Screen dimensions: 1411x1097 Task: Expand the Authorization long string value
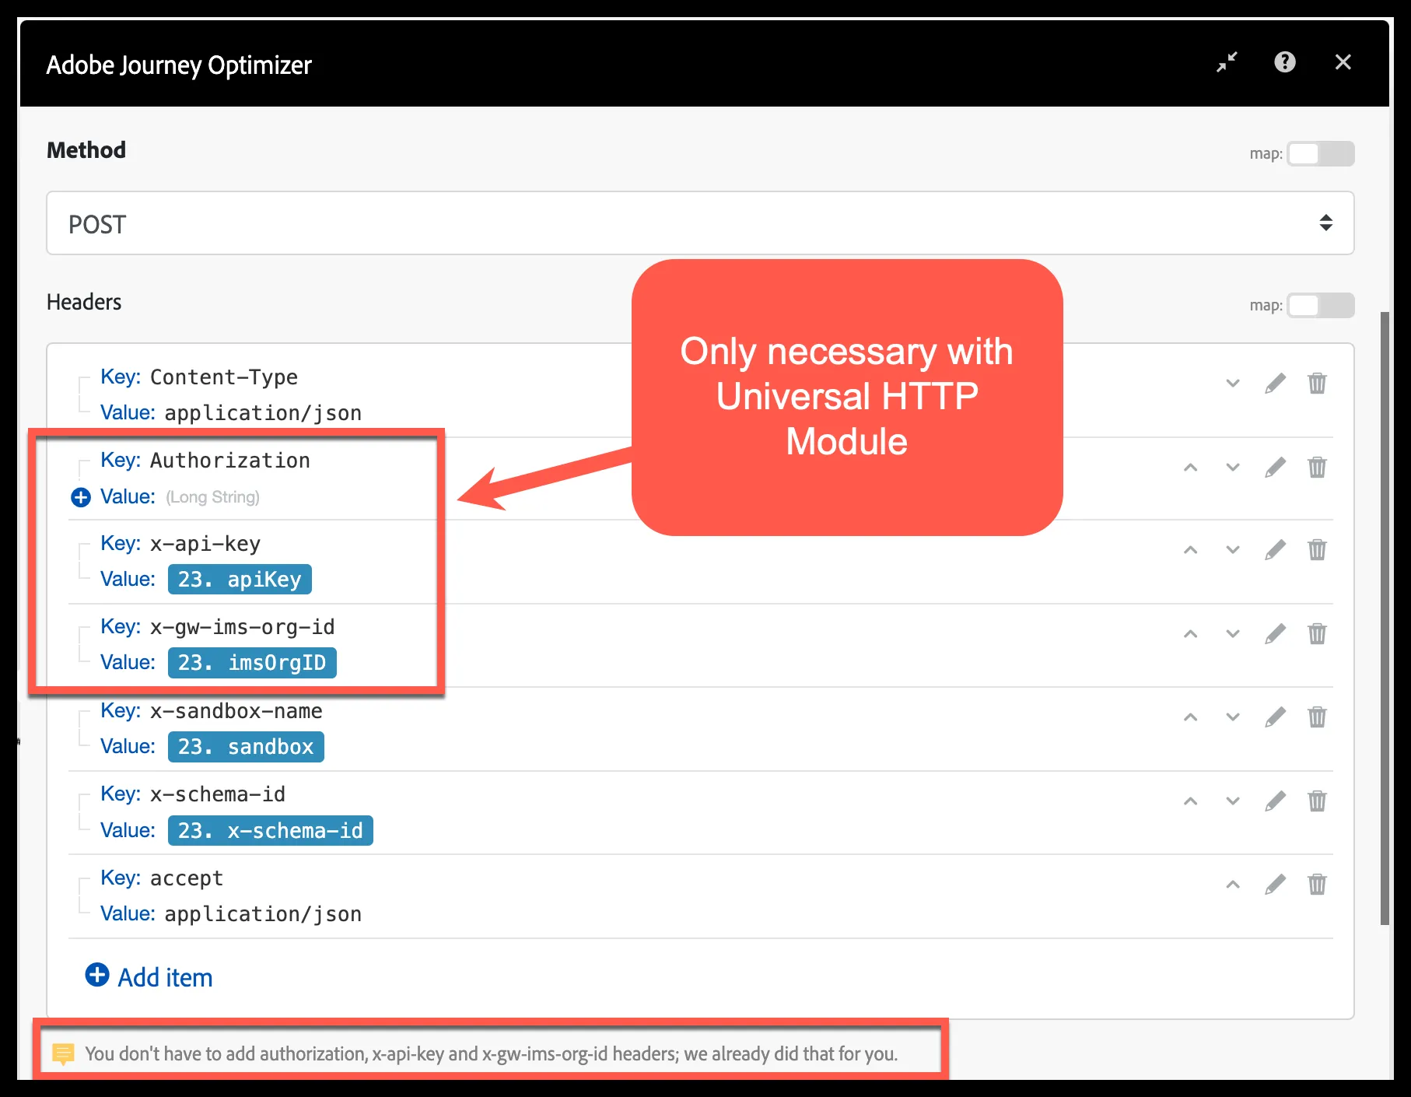click(x=81, y=497)
